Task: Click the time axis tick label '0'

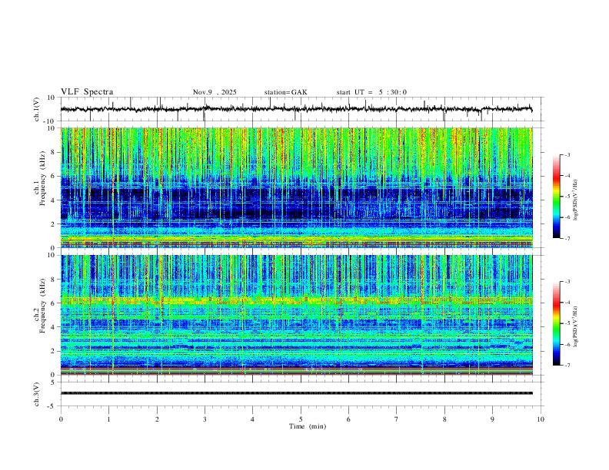Action: click(x=61, y=419)
